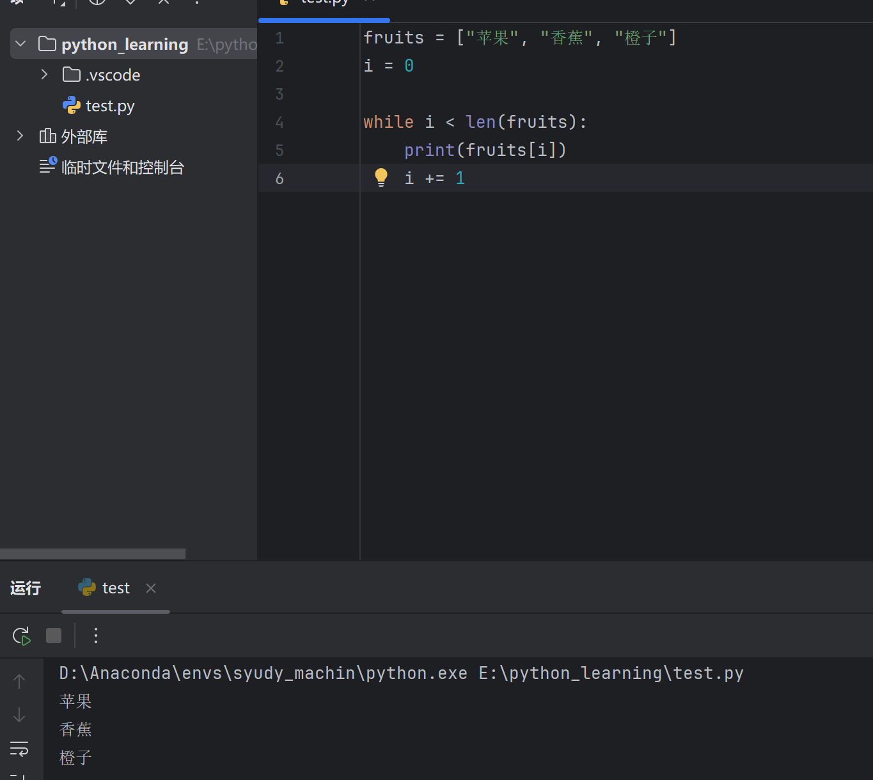This screenshot has height=780, width=873.
Task: Click line number 5 in the gutter
Action: [279, 151]
